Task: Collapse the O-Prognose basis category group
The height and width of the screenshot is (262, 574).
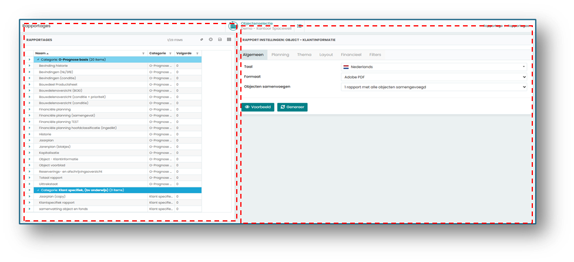Action: (x=38, y=59)
